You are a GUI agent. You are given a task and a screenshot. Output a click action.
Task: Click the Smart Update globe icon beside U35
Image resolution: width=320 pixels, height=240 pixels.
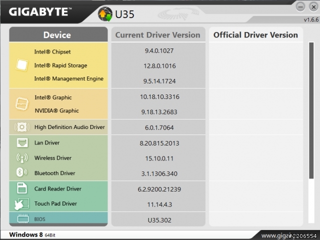click(x=105, y=14)
